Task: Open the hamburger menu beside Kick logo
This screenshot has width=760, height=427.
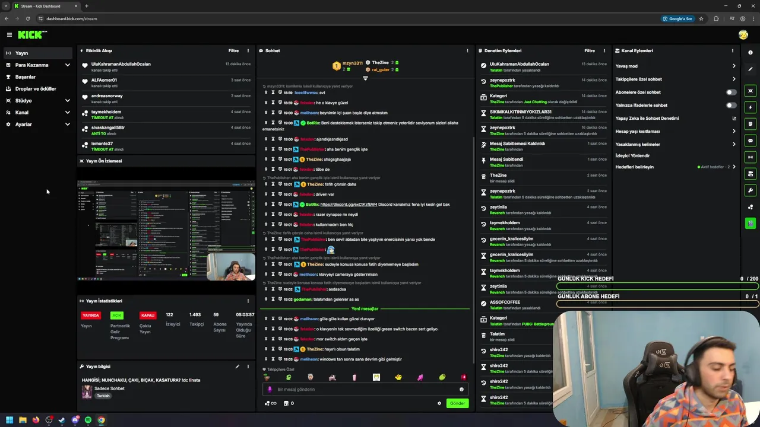Action: tap(9, 35)
